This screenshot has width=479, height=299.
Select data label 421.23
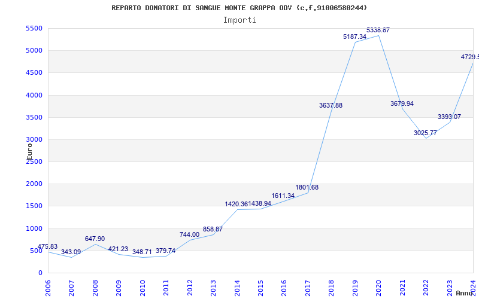click(x=118, y=249)
